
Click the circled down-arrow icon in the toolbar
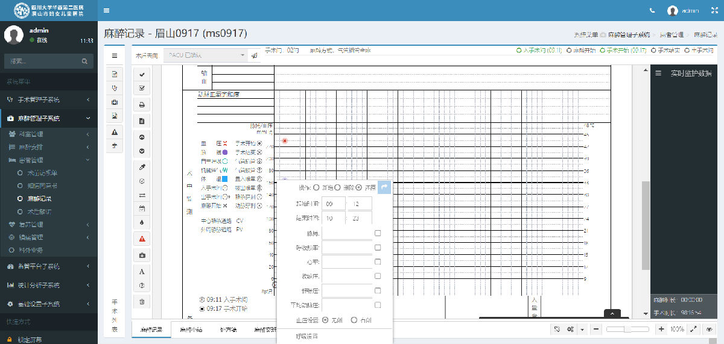pyautogui.click(x=142, y=151)
